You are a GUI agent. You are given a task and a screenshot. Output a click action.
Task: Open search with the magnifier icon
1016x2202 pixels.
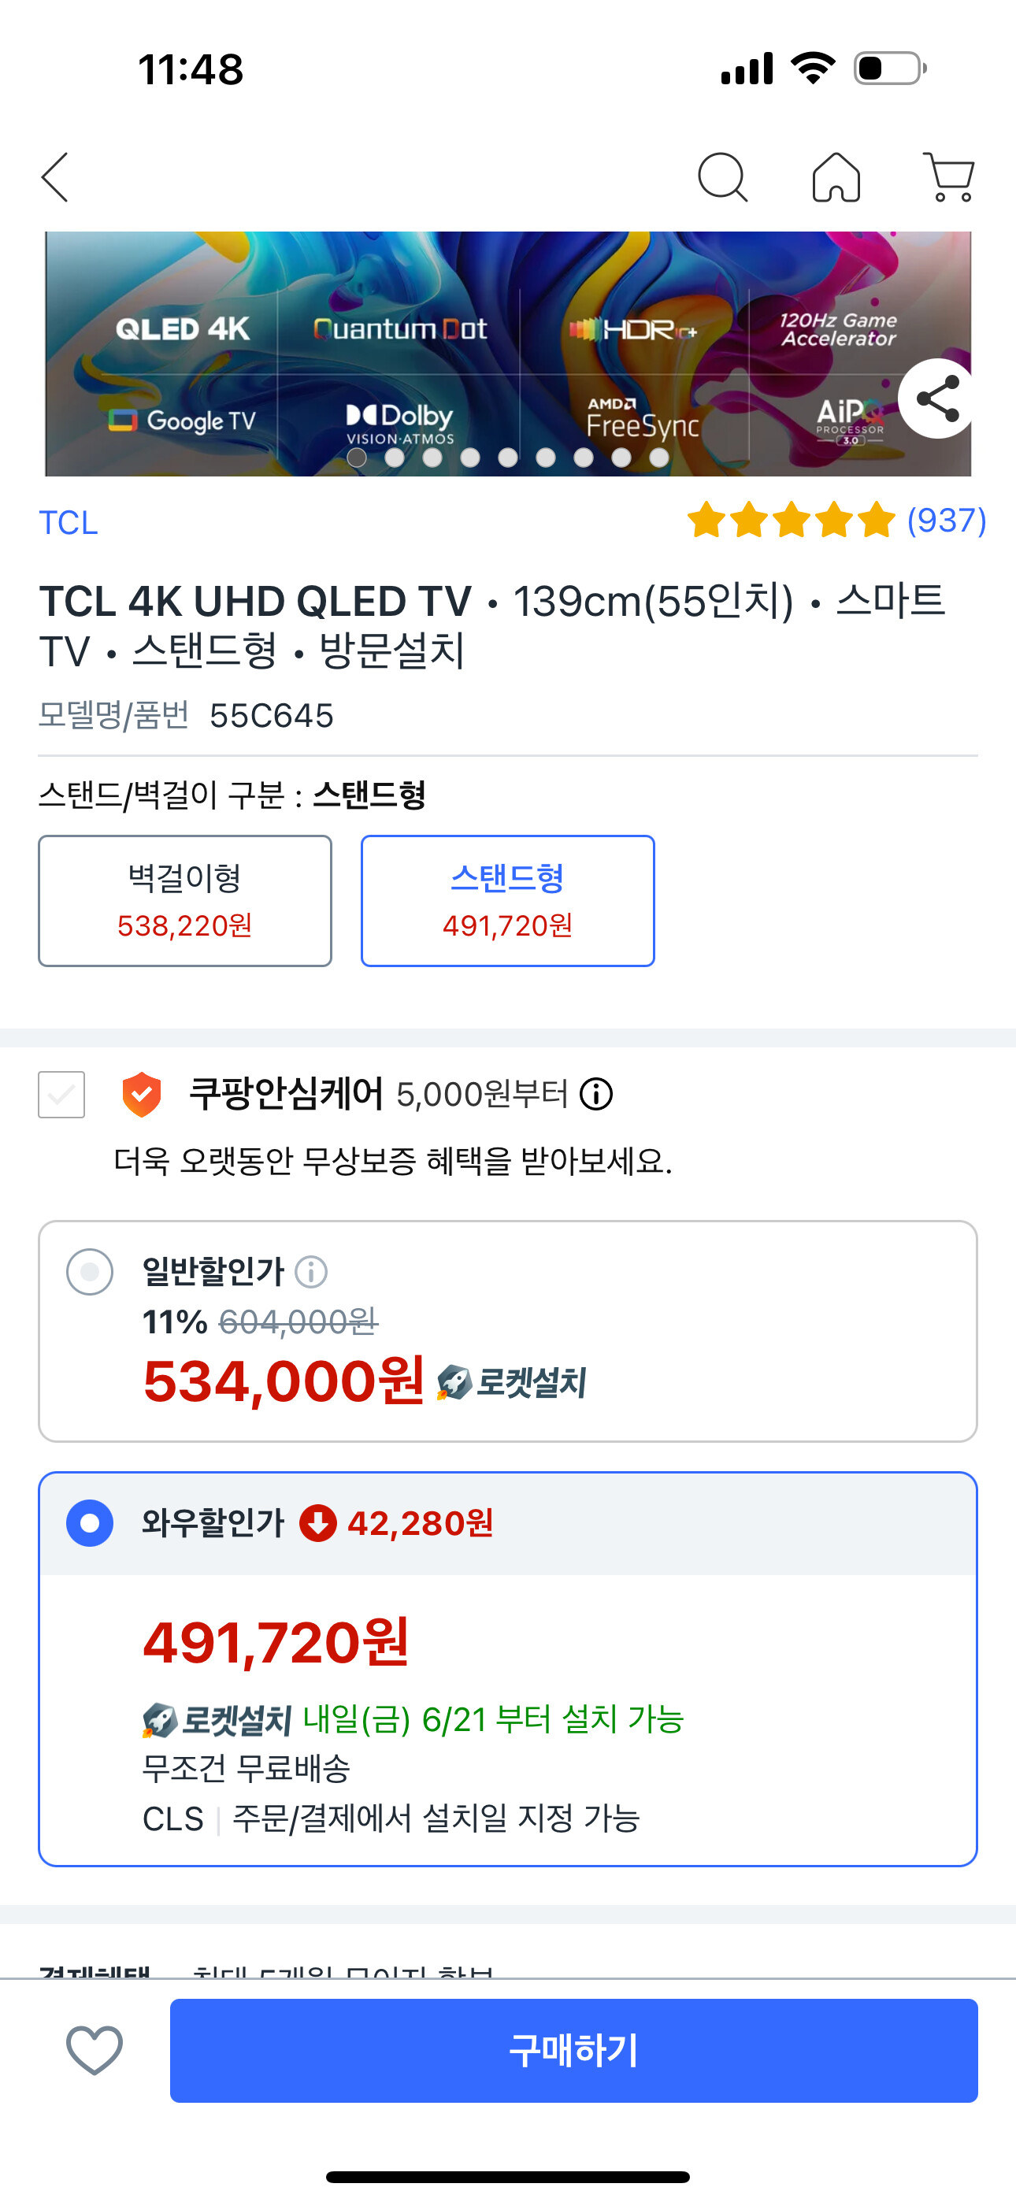pos(723,178)
